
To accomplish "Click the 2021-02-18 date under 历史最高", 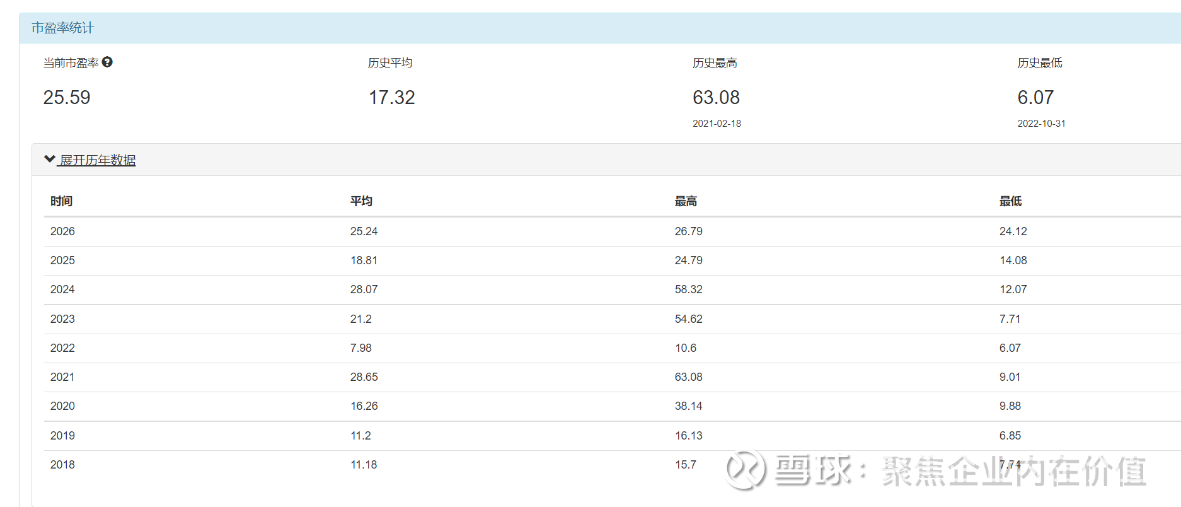I will (717, 124).
